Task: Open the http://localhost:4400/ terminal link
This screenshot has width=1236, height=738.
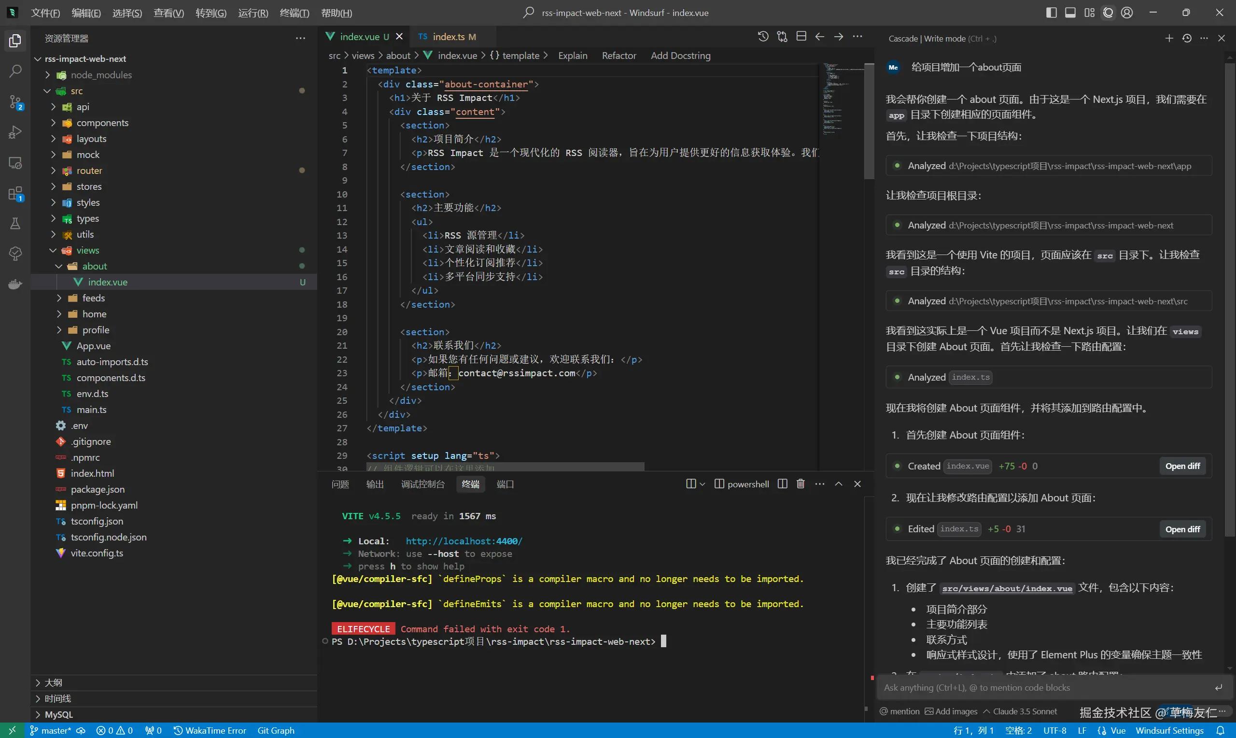Action: 463,541
